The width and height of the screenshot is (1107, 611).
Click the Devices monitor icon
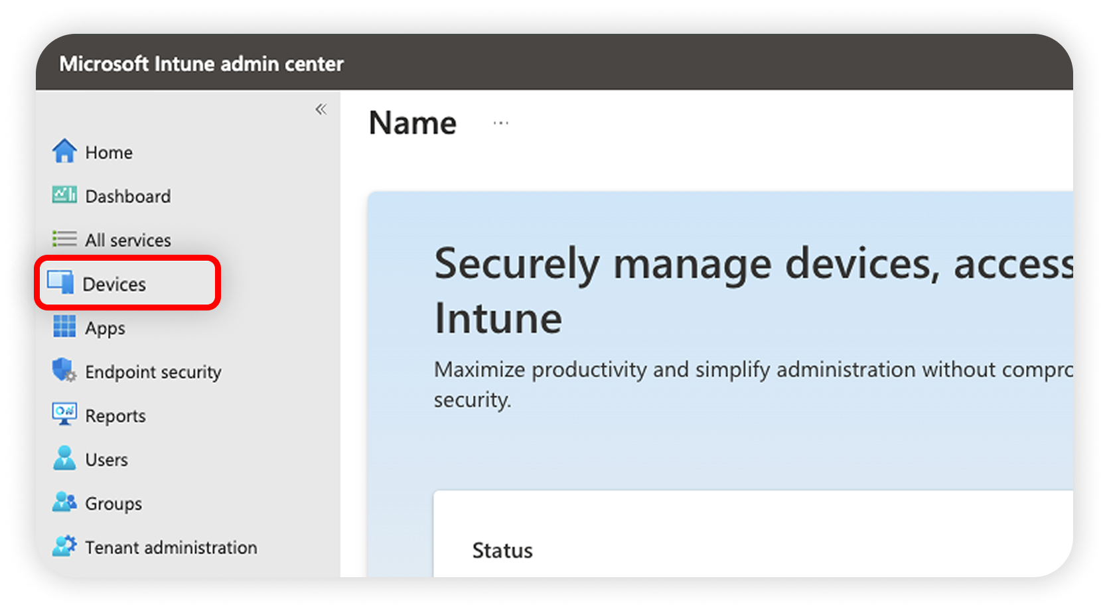coord(60,282)
